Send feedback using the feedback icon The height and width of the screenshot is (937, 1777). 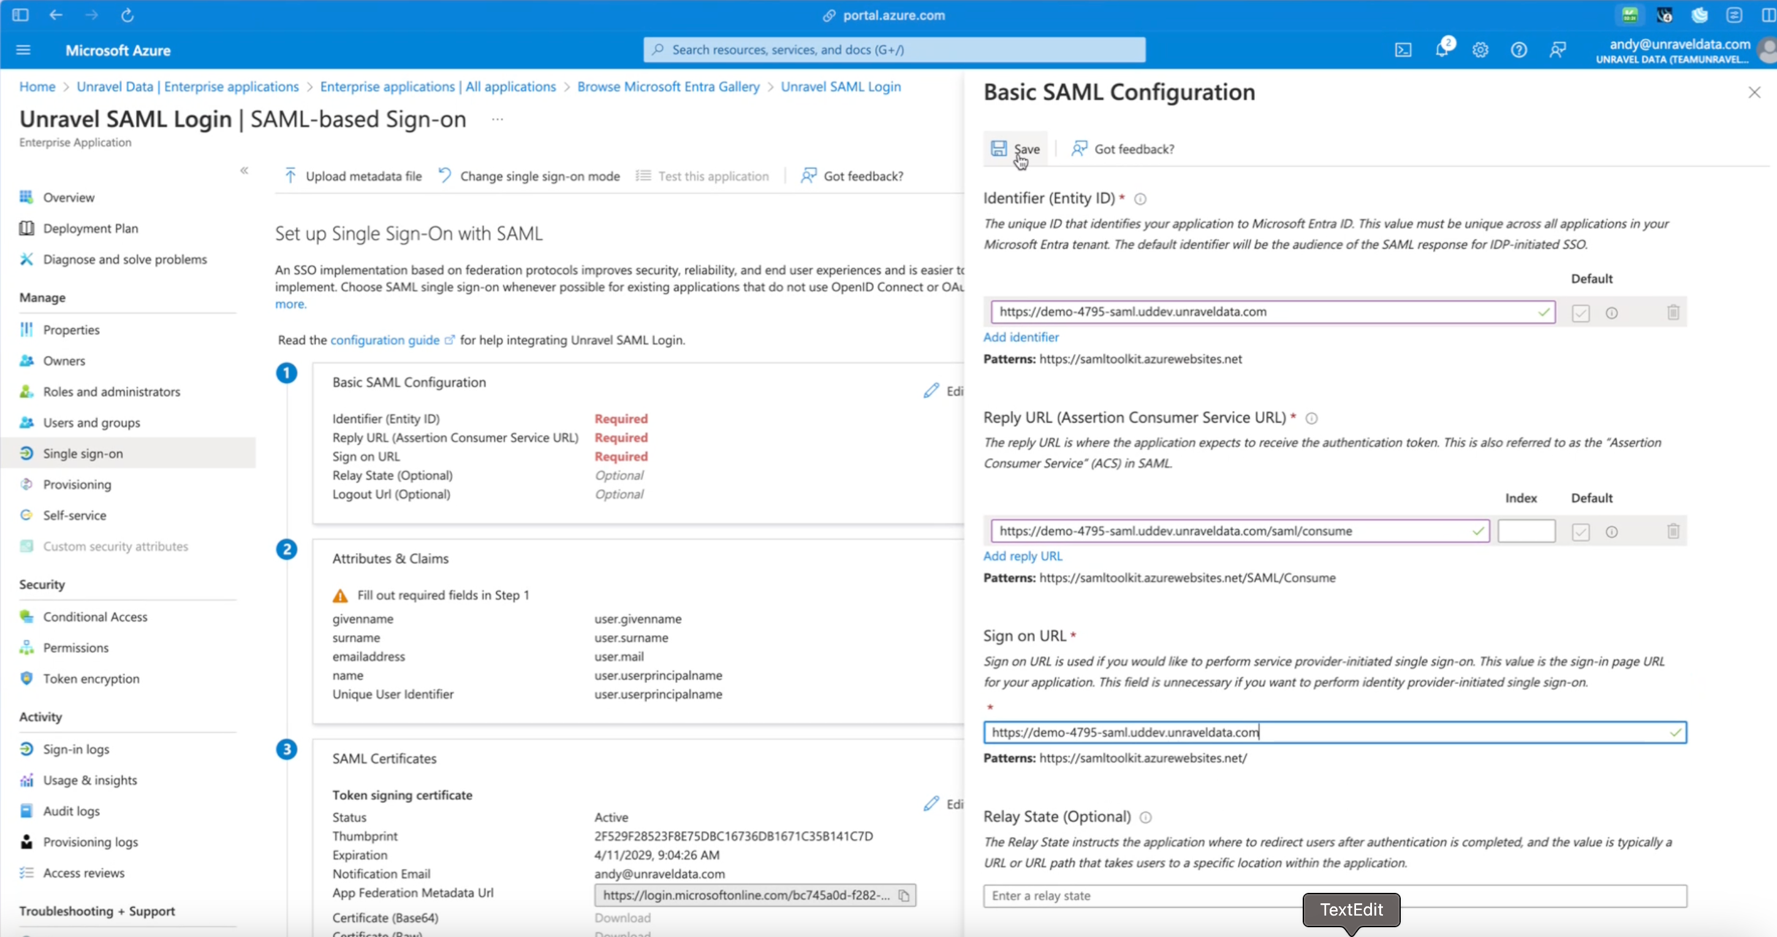[1558, 50]
